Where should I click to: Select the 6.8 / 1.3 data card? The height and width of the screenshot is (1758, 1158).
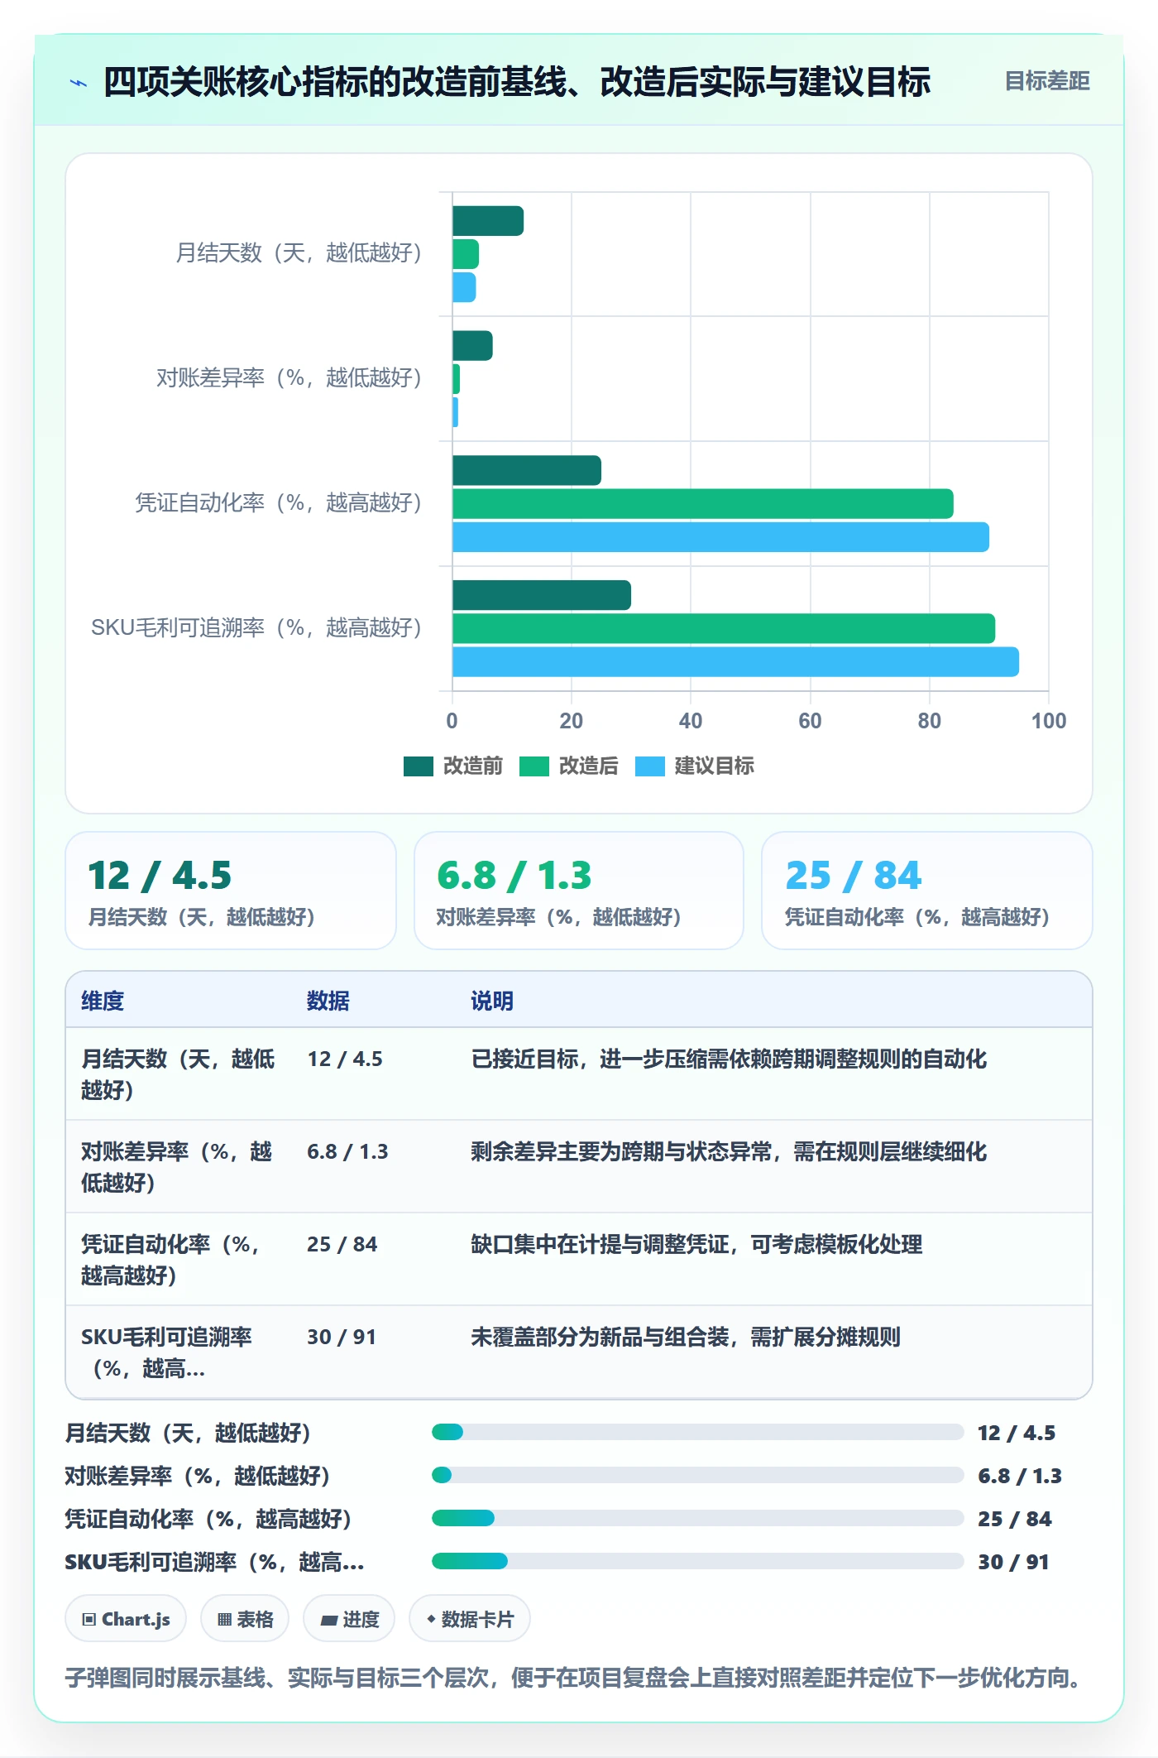(x=579, y=891)
